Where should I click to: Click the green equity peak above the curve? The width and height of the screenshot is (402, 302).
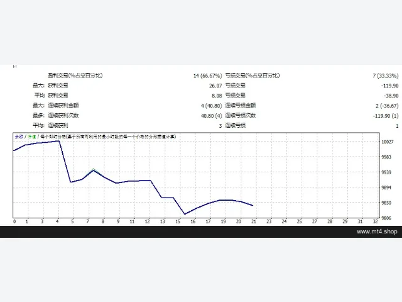point(94,169)
